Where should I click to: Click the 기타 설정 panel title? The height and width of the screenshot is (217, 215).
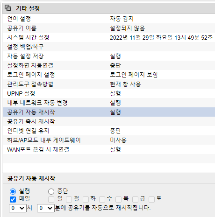[28, 8]
